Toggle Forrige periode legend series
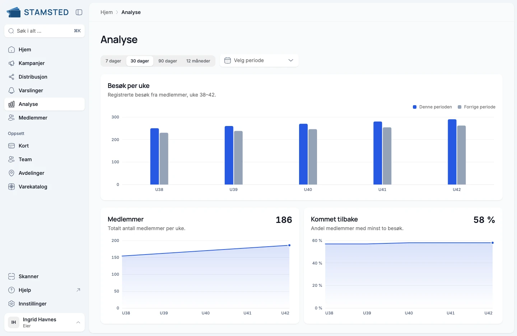Image resolution: width=517 pixels, height=336 pixels. click(x=477, y=107)
